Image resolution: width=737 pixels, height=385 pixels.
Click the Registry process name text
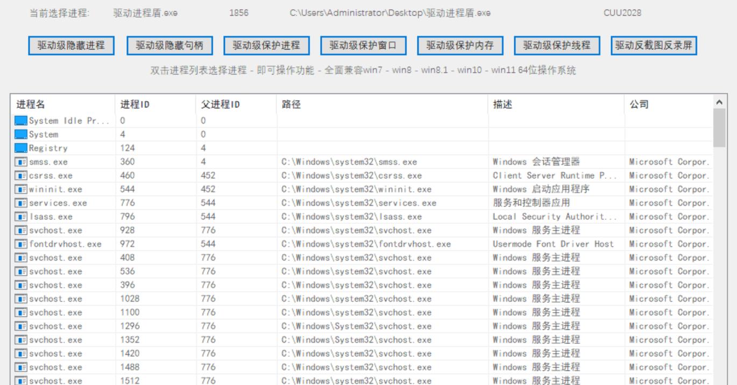click(48, 148)
